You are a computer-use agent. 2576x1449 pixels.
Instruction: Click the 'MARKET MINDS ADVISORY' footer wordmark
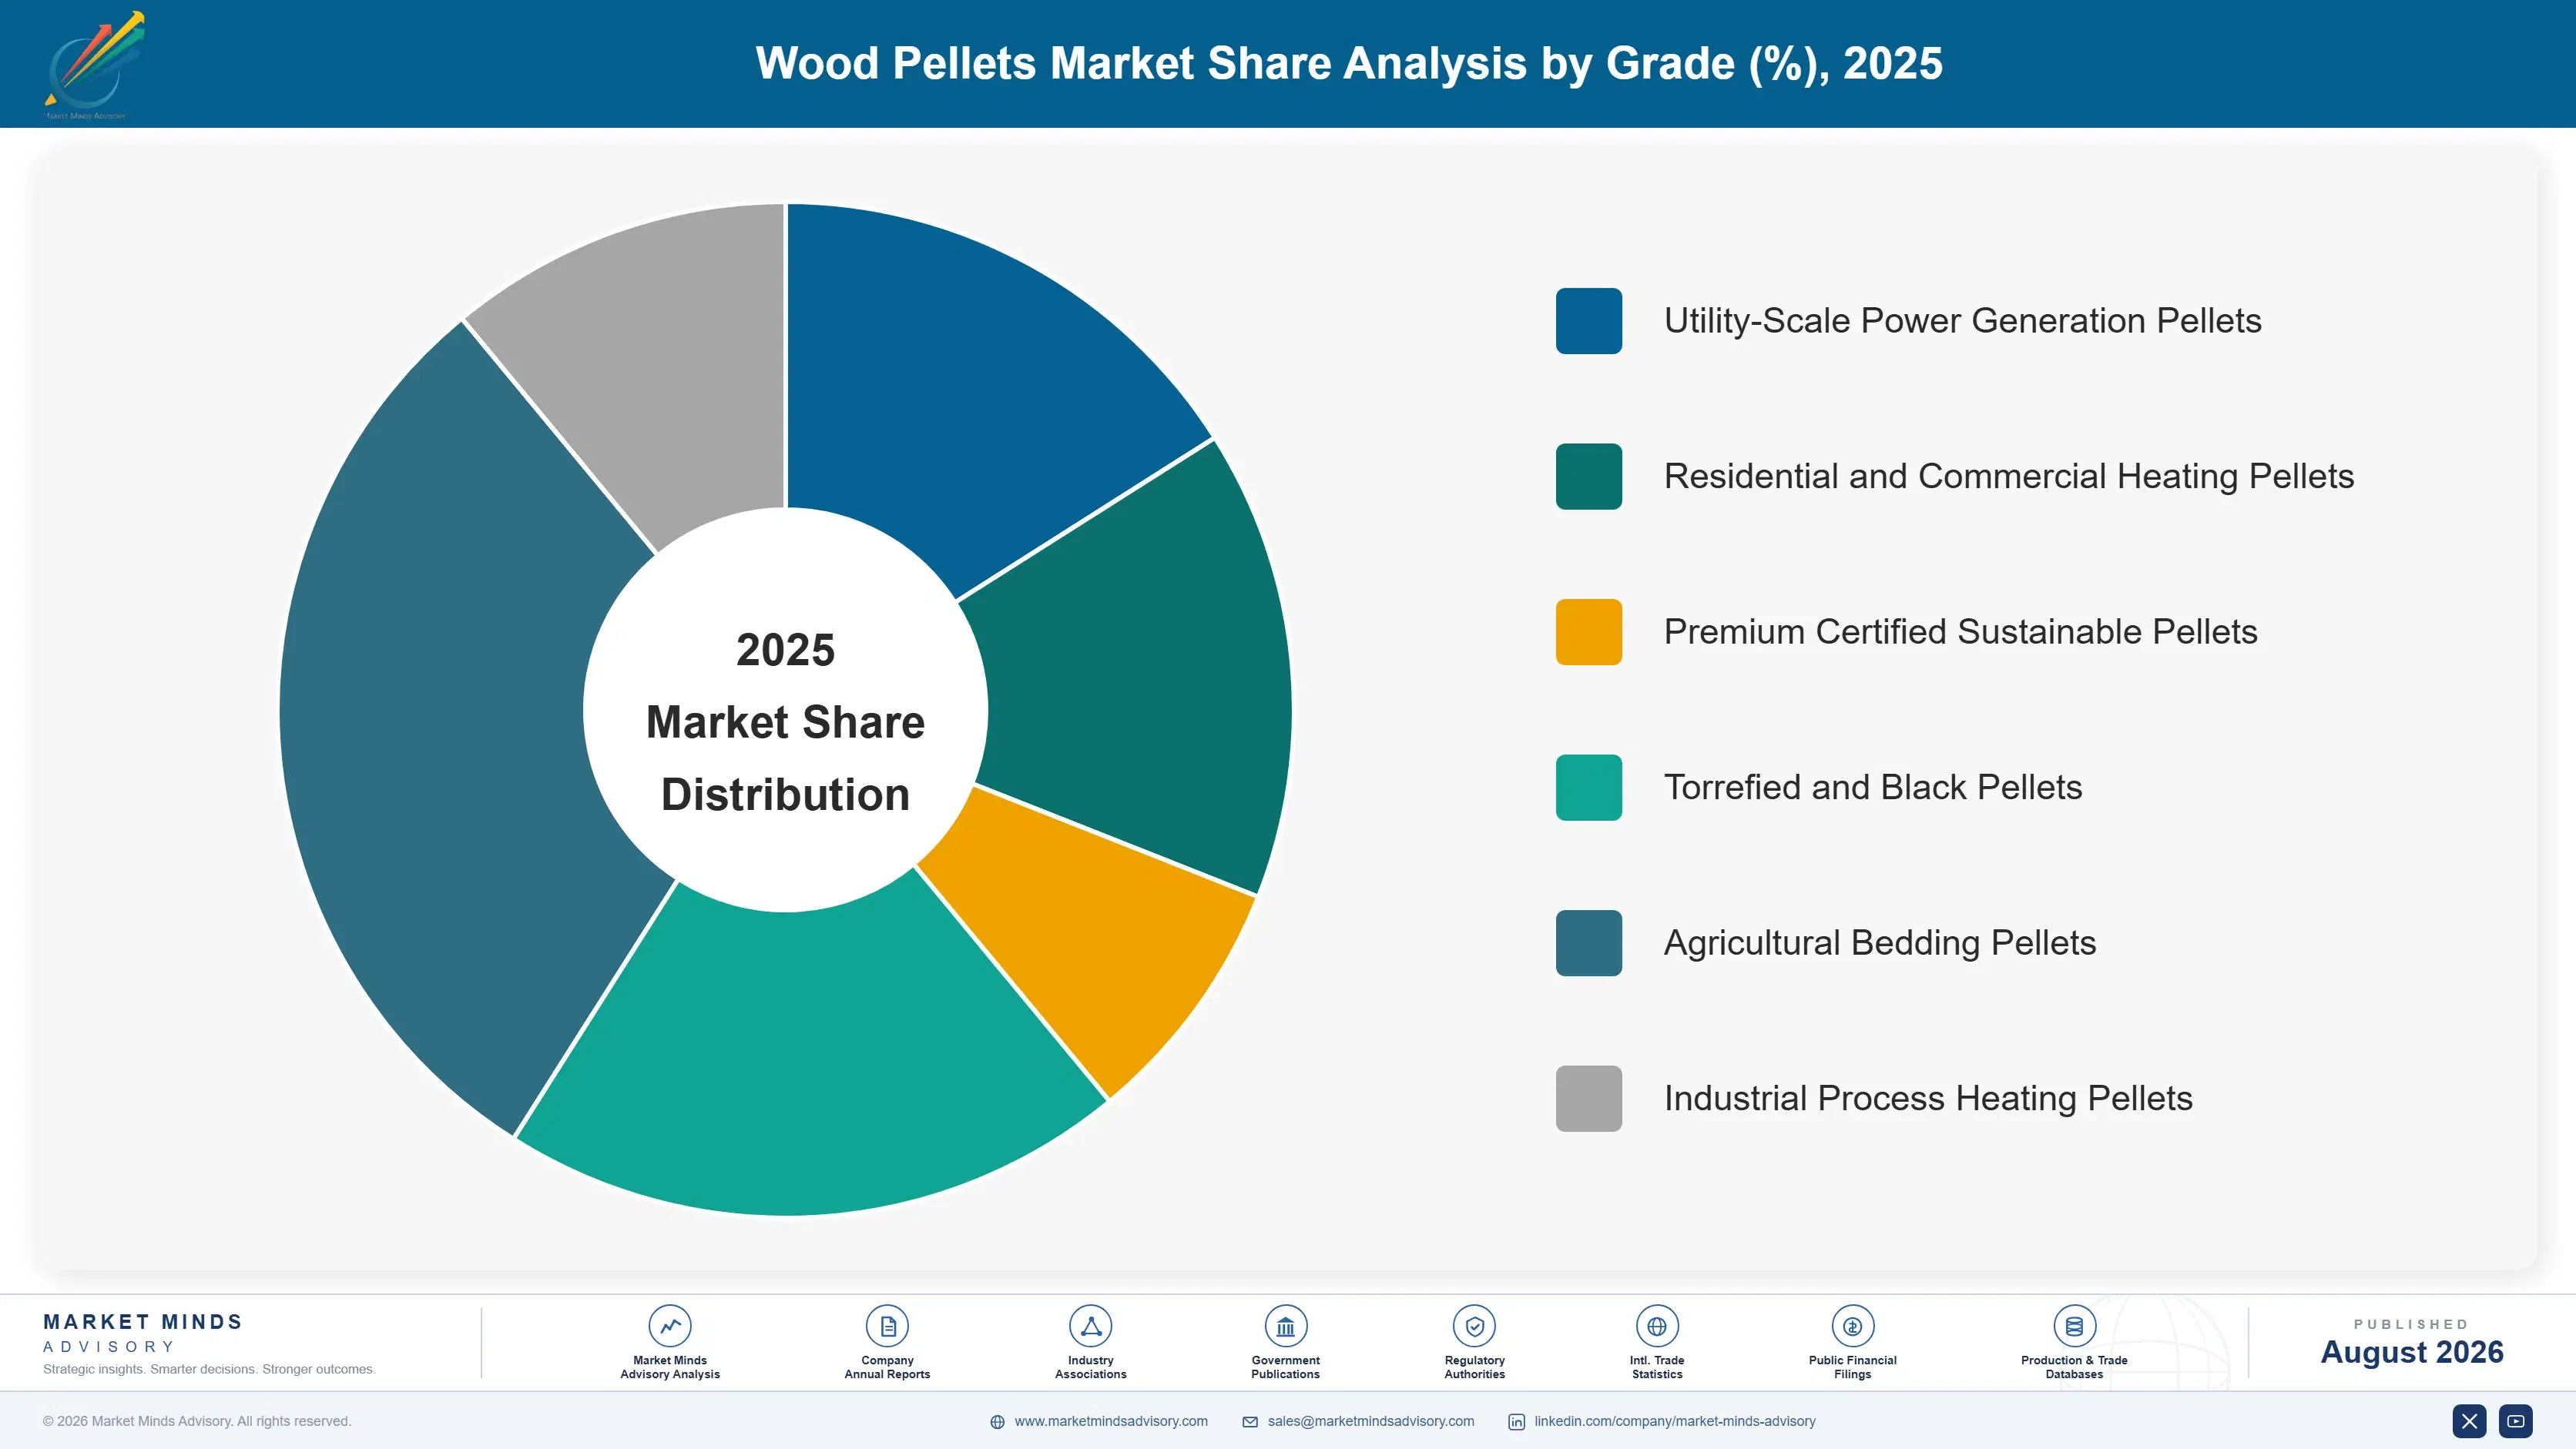(x=143, y=1333)
